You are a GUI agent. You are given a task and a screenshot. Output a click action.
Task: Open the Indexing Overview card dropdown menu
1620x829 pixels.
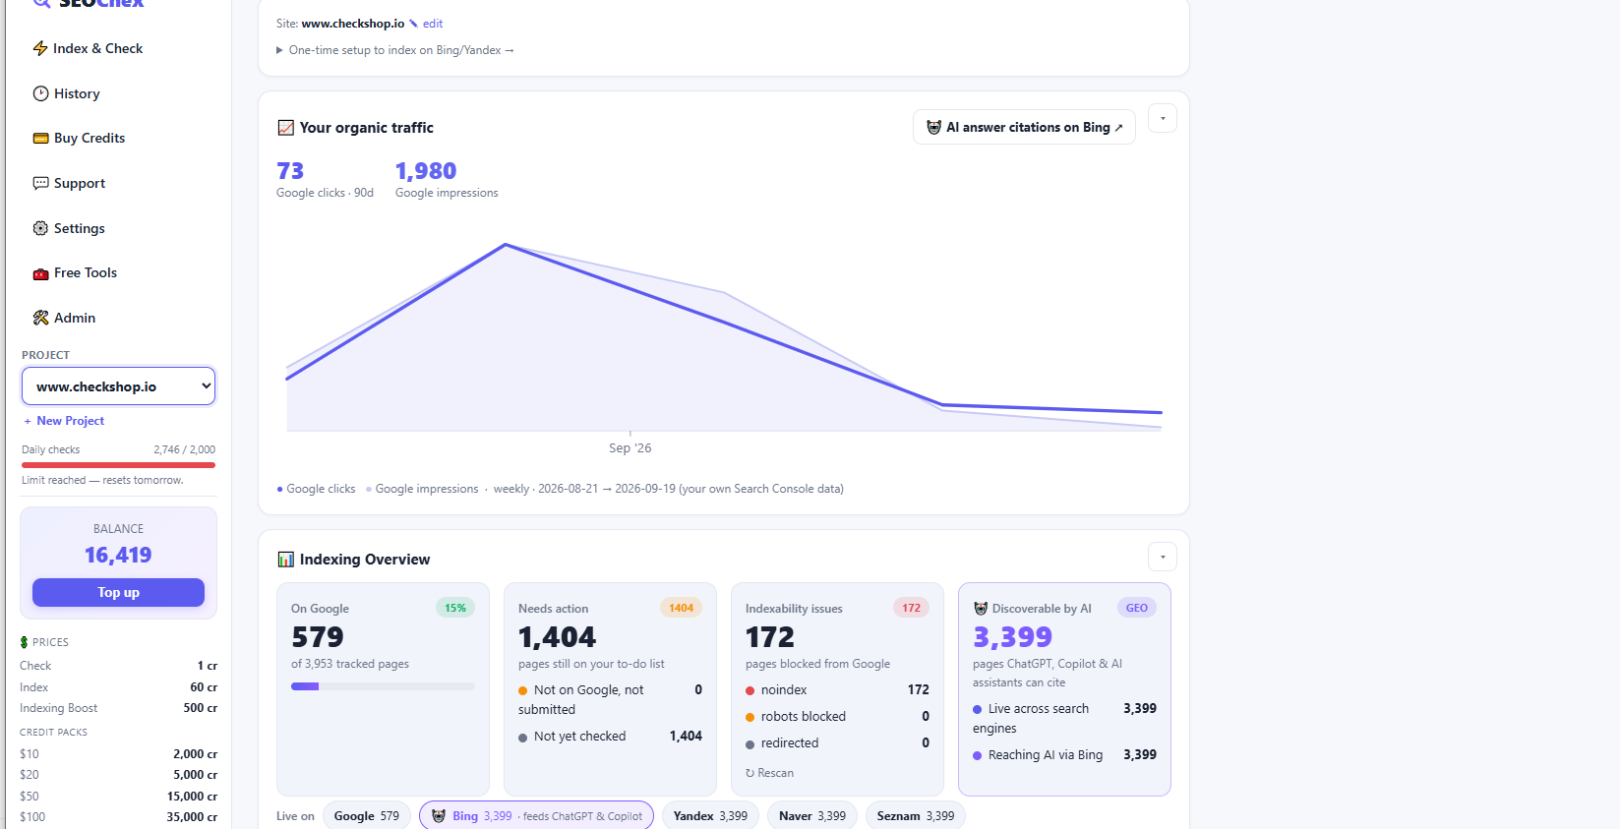click(x=1163, y=557)
